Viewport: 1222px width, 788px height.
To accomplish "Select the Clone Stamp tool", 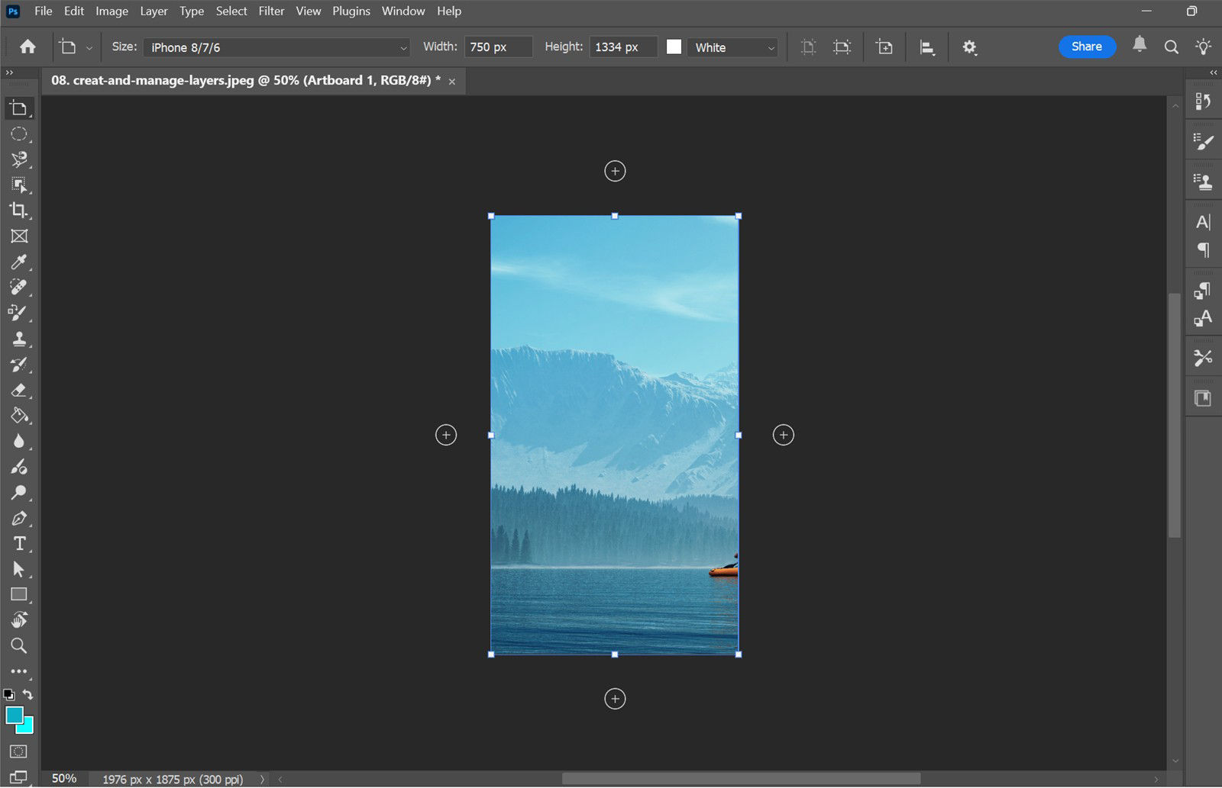I will click(x=19, y=339).
